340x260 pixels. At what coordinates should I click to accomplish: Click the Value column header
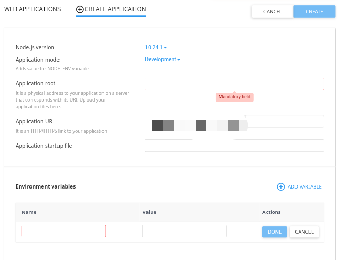coord(149,212)
